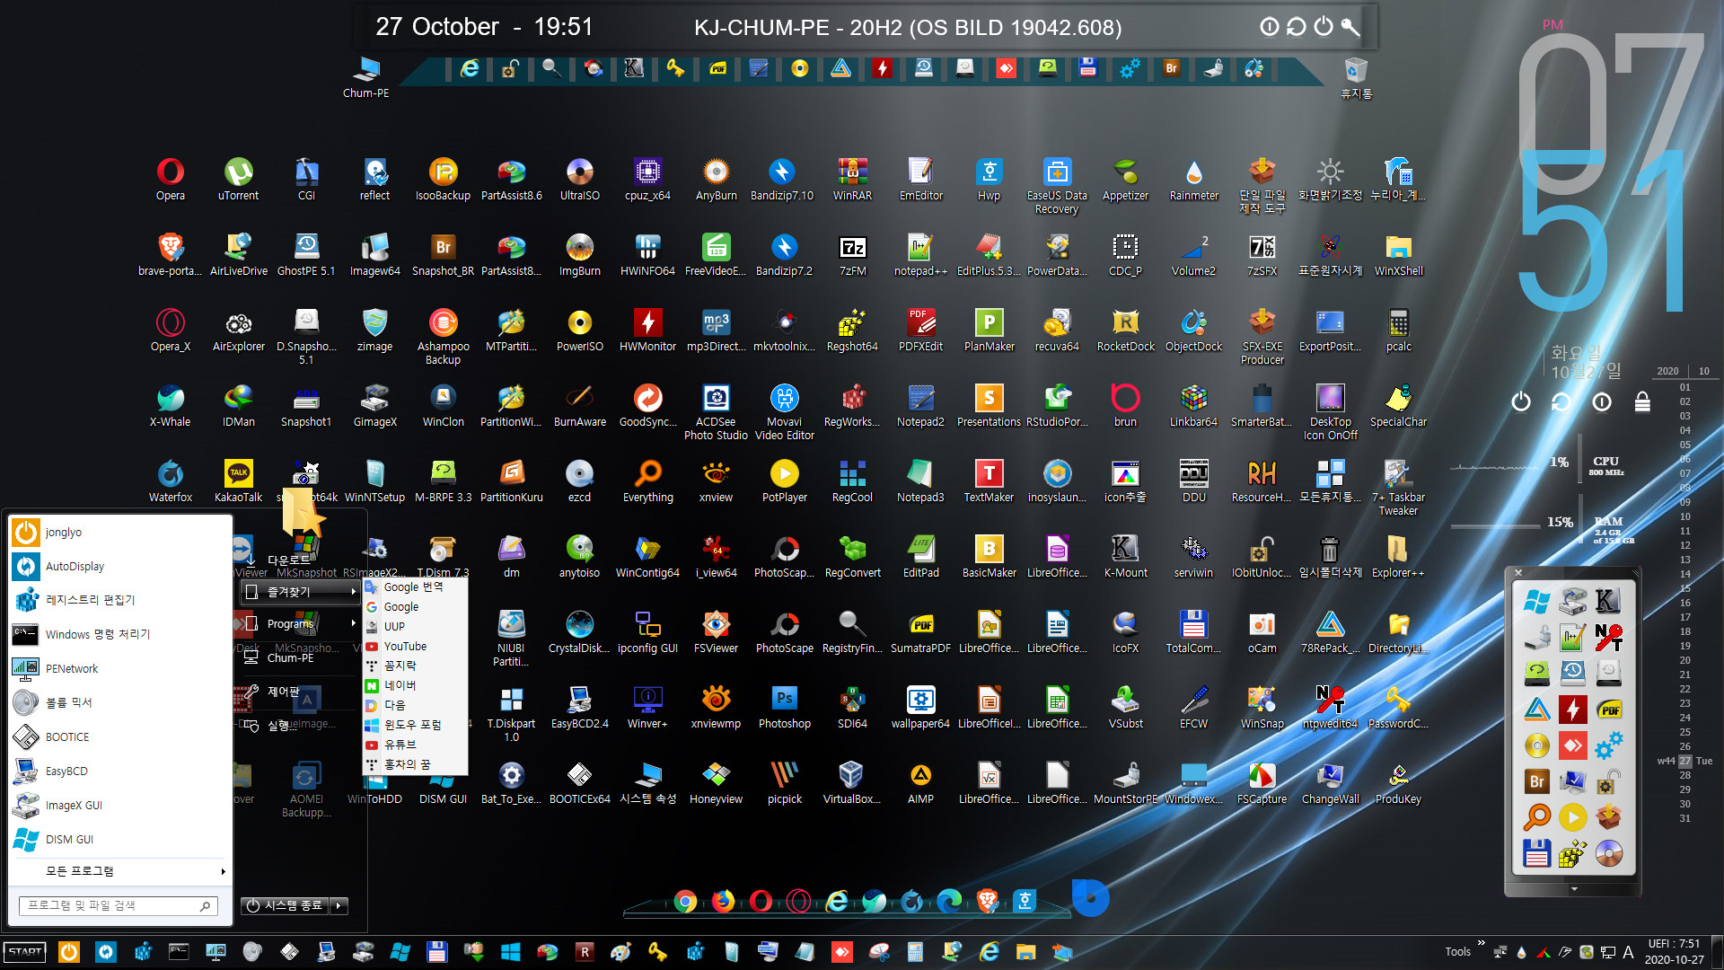Open the UltraISO desktop icon
The width and height of the screenshot is (1724, 970).
click(x=579, y=179)
